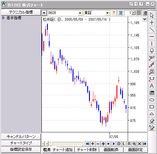Image resolution: width=157 pixels, height=154 pixels.
Task: Select the eraser tool
Action: 152,121
